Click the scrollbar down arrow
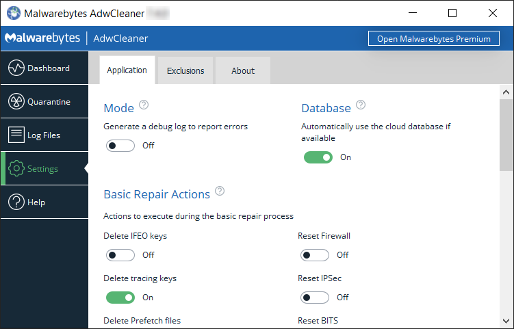The width and height of the screenshot is (514, 329). 506,320
